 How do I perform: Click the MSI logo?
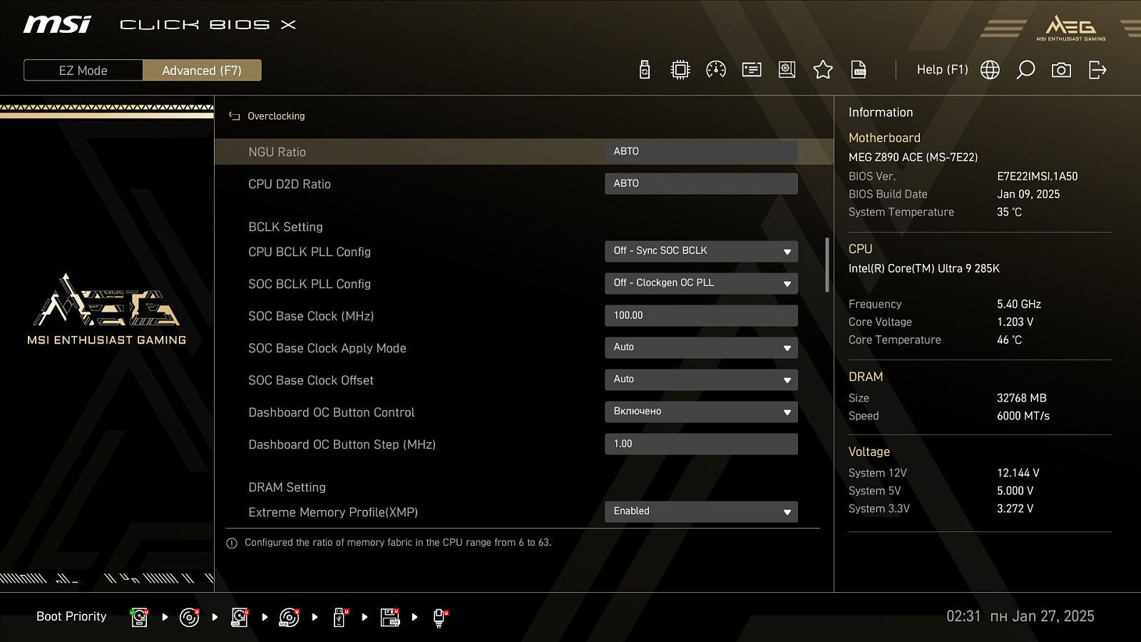click(57, 25)
